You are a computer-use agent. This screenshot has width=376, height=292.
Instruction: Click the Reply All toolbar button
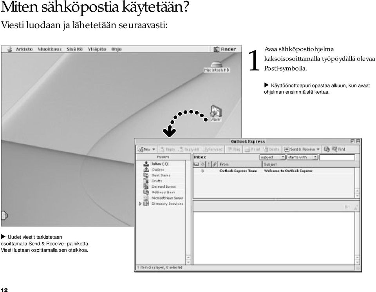coord(189,149)
